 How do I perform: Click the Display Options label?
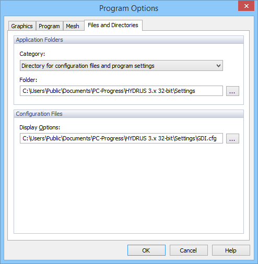click(40, 127)
